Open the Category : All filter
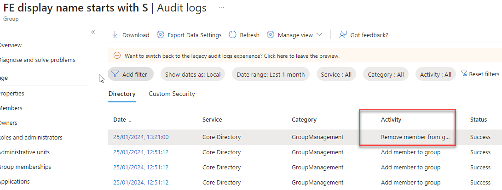 point(385,74)
